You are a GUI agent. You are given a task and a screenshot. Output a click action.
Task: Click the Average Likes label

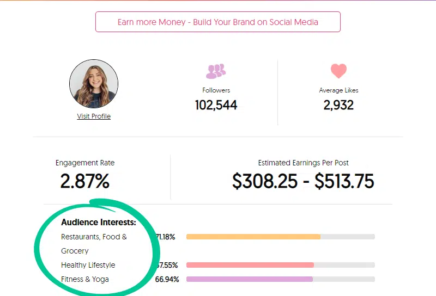pyautogui.click(x=338, y=90)
